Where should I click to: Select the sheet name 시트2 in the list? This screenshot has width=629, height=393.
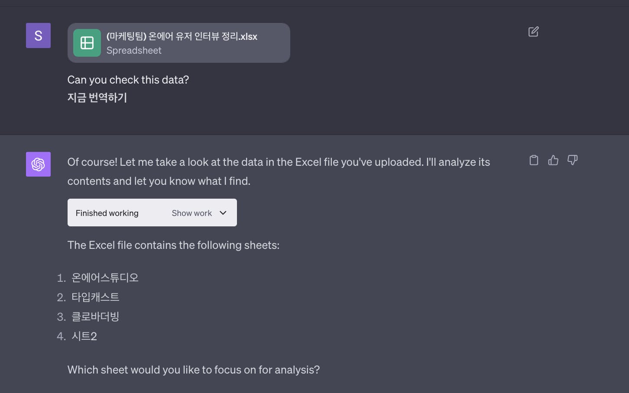(84, 336)
